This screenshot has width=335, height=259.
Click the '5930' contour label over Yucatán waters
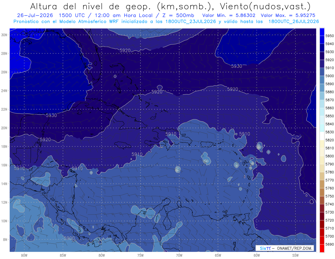pyautogui.click(x=51, y=115)
